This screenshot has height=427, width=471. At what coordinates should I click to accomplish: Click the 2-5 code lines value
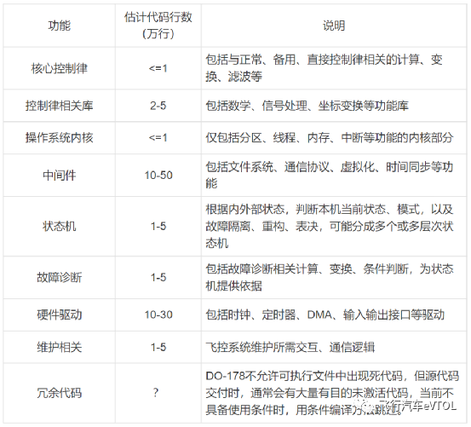pos(158,106)
